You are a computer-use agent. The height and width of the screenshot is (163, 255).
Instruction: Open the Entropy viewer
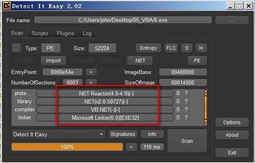[148, 48]
